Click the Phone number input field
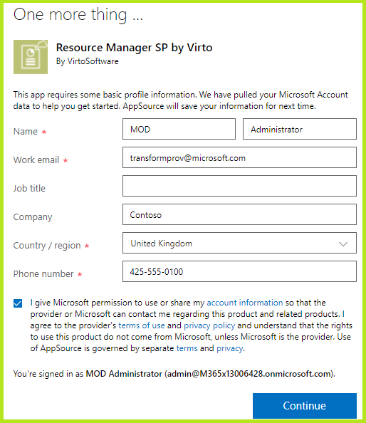 [x=239, y=271]
